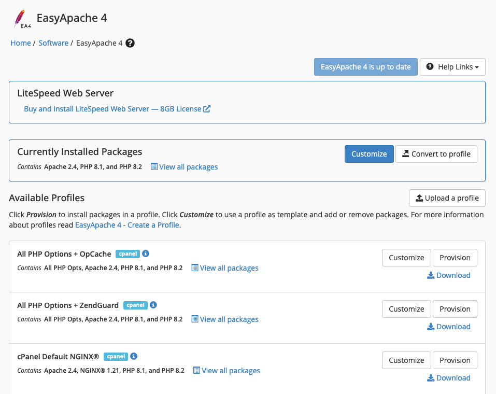This screenshot has height=394, width=496.
Task: Open the breadcrumb help question-mark icon
Action: tap(130, 43)
